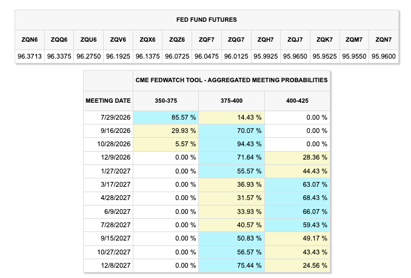Select the ZQN6 column header
The height and width of the screenshot is (278, 411).
click(x=30, y=40)
